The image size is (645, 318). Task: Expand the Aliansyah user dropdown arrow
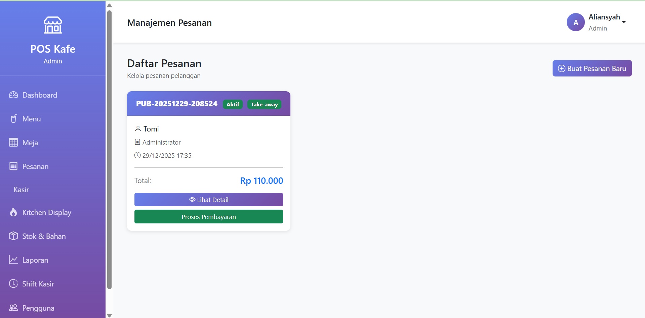(x=624, y=22)
